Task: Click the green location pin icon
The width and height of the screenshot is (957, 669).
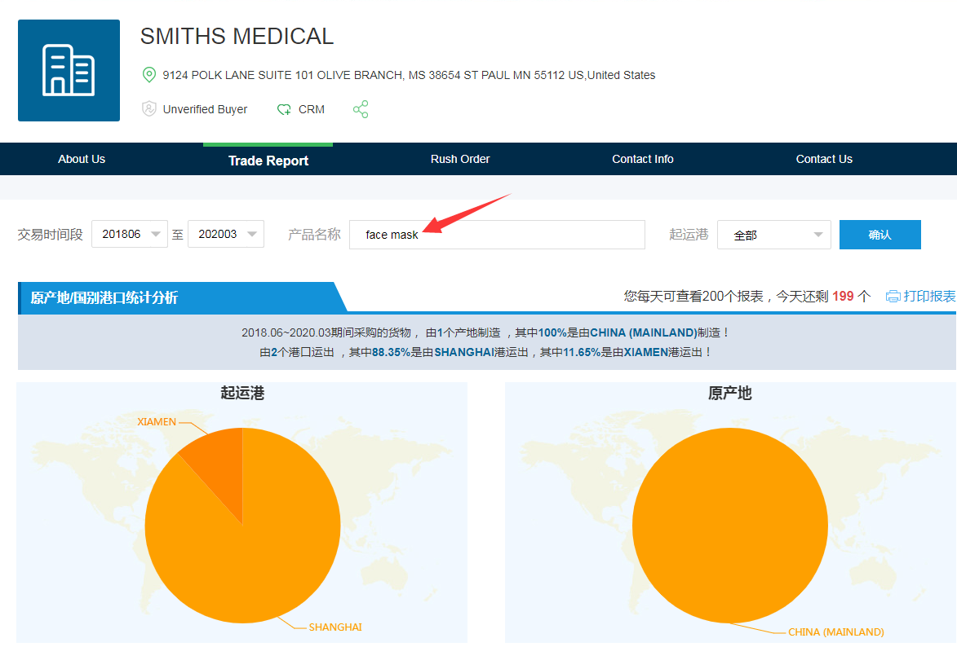Action: tap(149, 74)
